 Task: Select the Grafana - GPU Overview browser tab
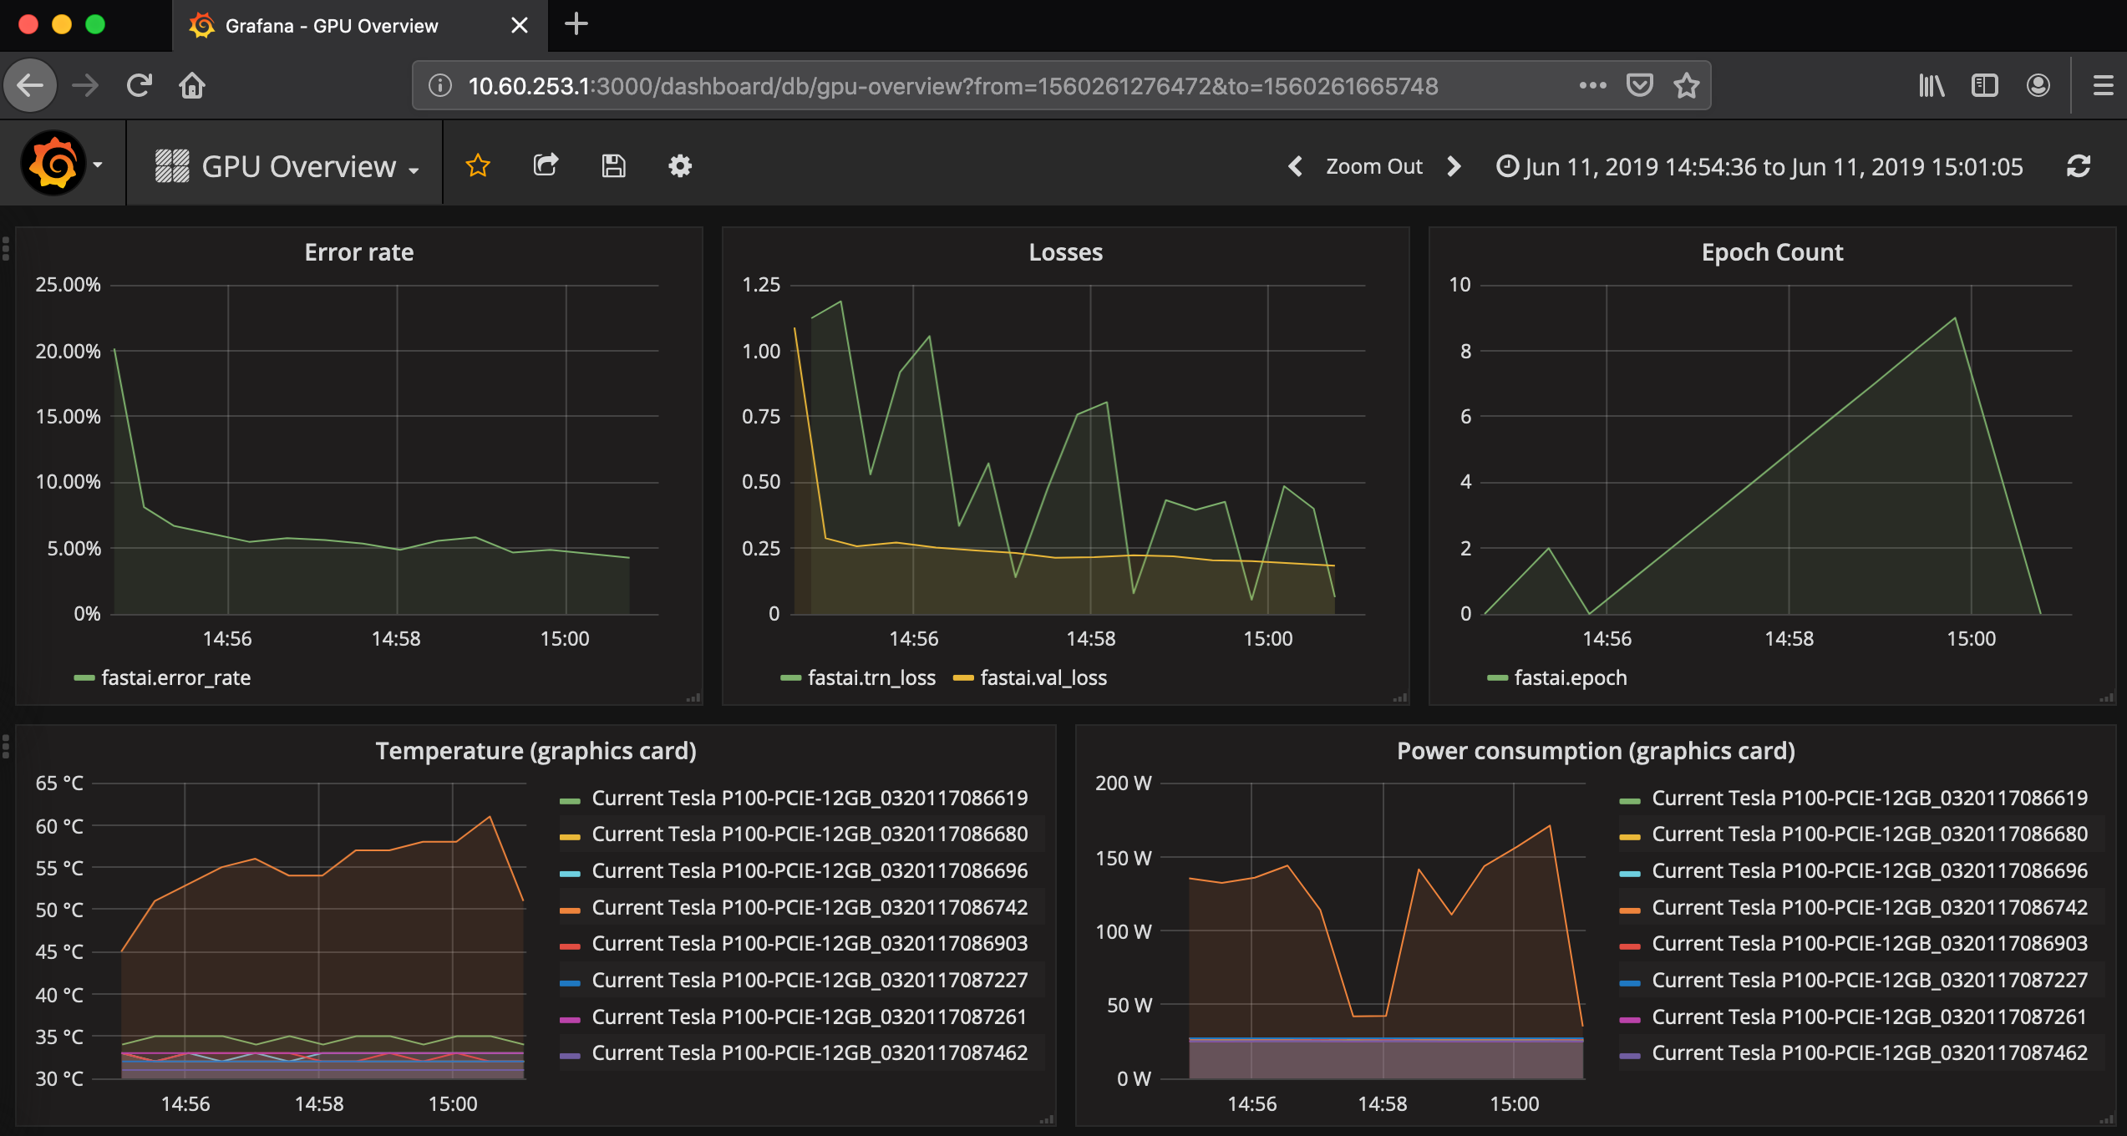tap(360, 25)
